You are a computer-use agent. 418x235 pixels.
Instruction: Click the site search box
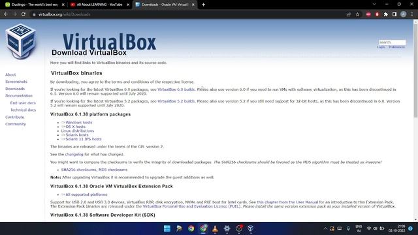pyautogui.click(x=392, y=42)
